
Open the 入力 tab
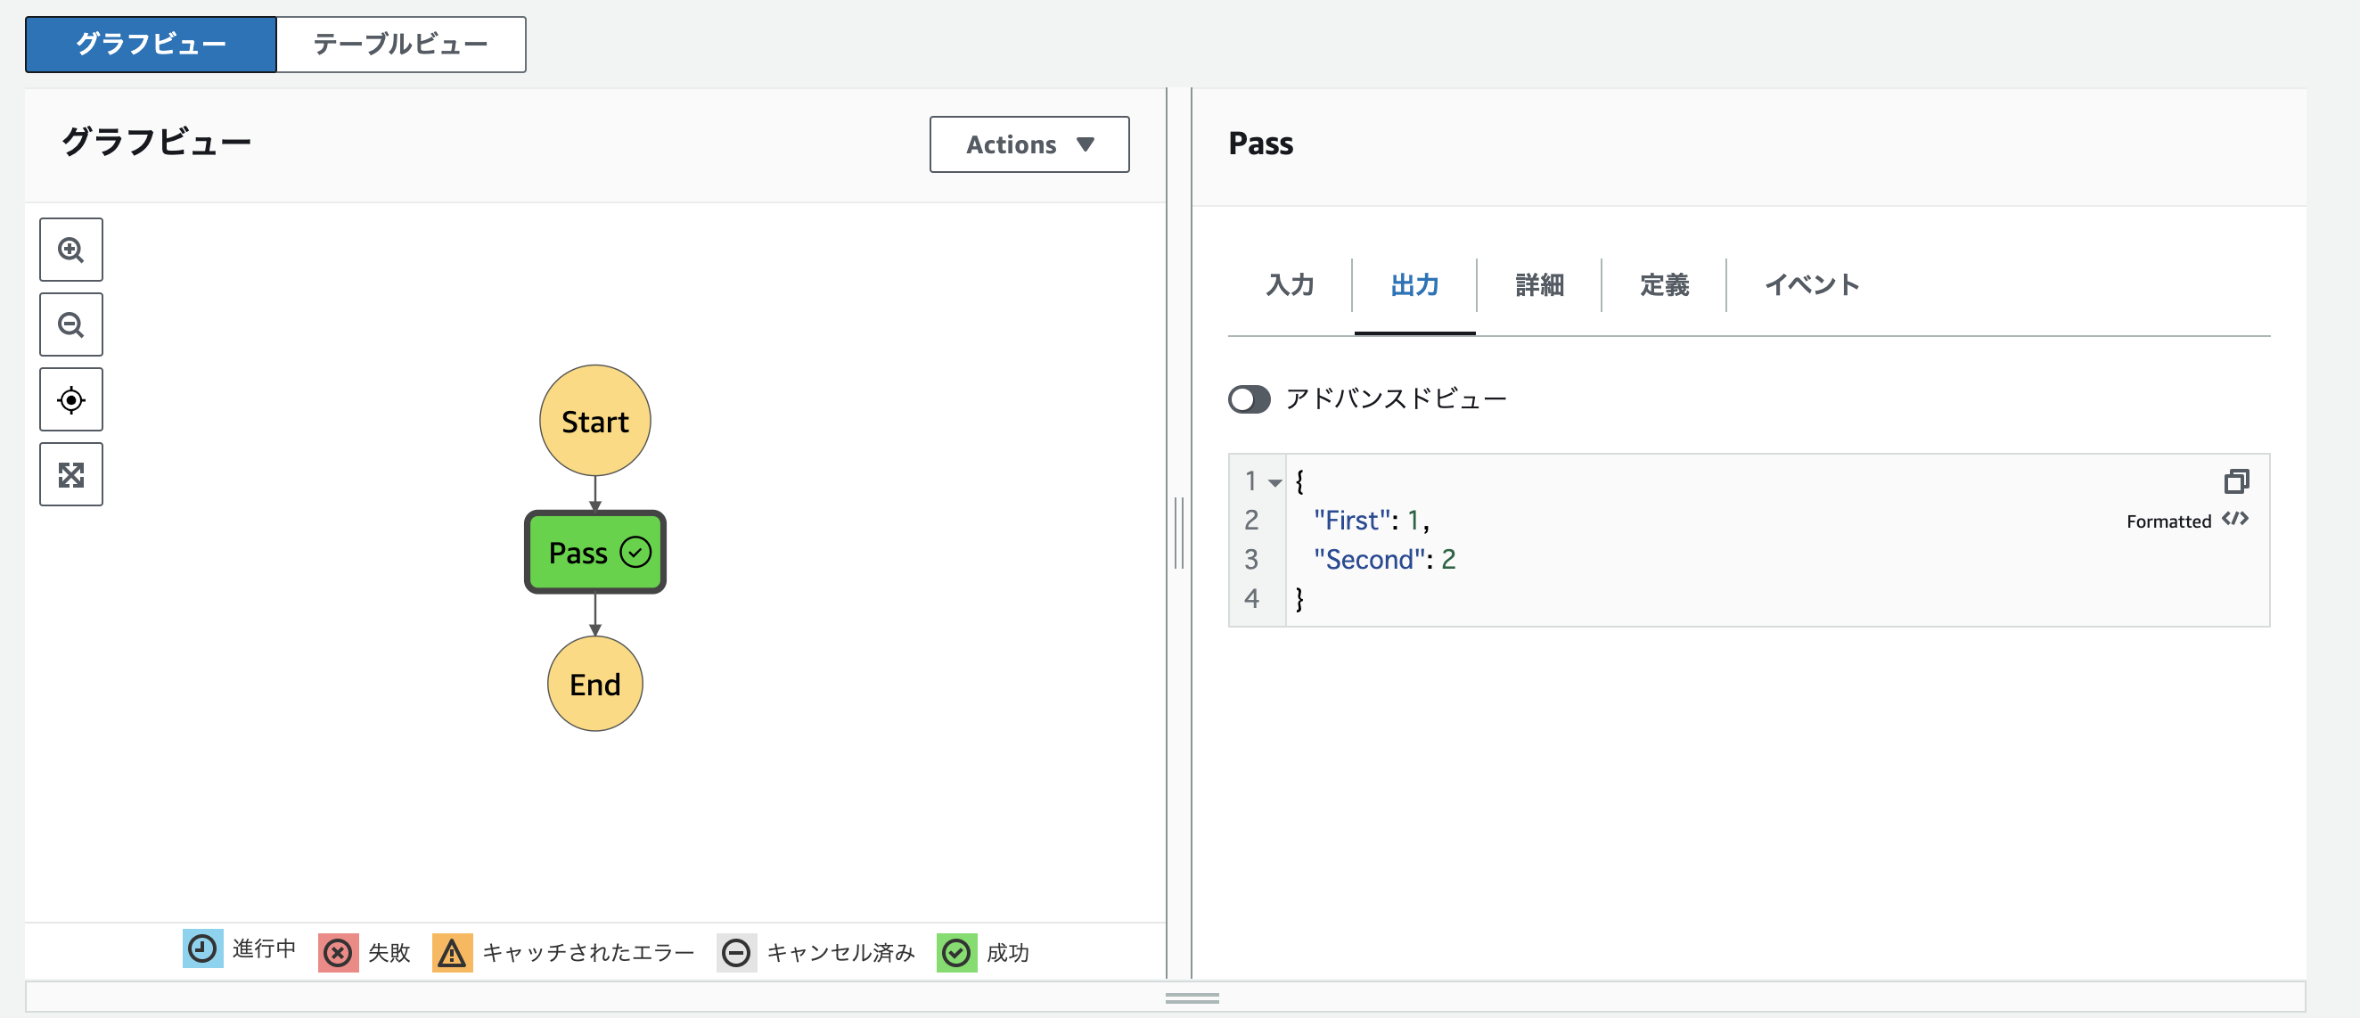click(x=1289, y=285)
